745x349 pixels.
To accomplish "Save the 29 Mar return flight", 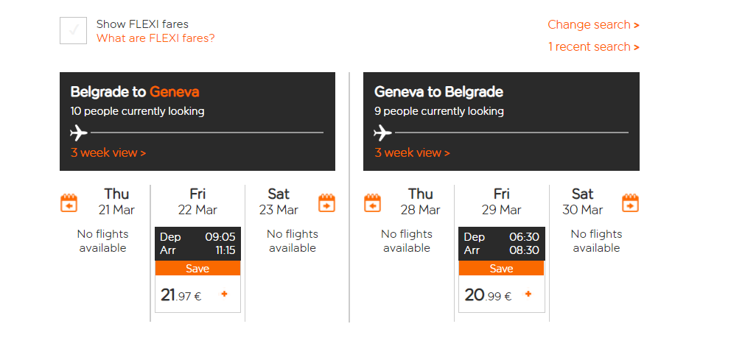I will [x=501, y=269].
